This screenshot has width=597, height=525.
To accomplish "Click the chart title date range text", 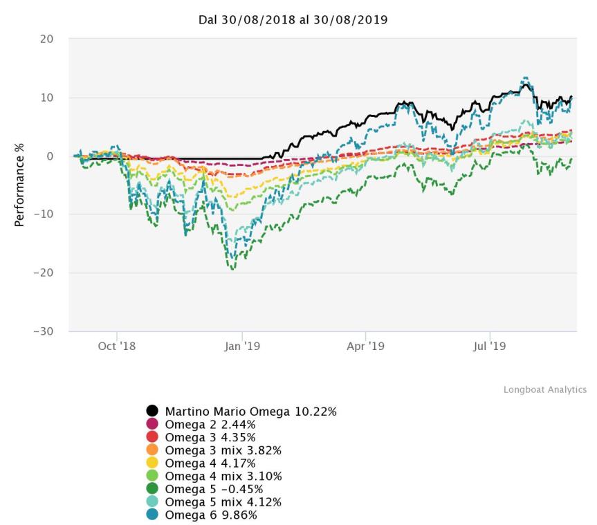I will tap(293, 20).
